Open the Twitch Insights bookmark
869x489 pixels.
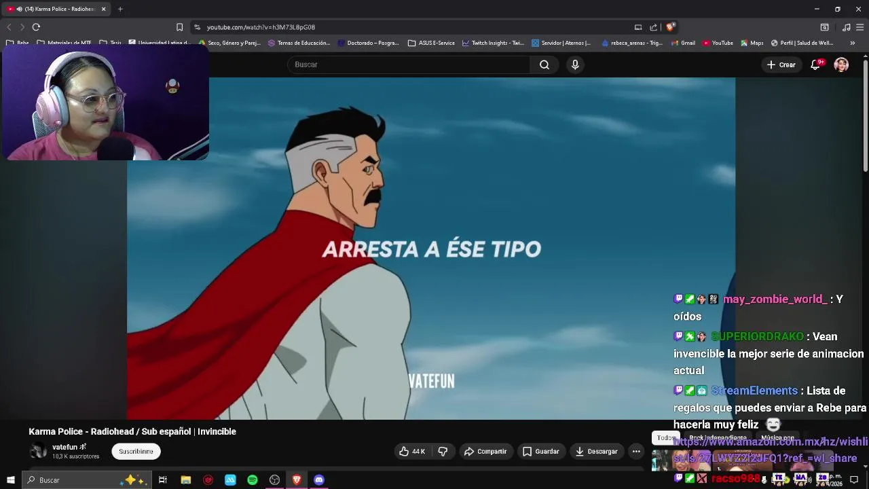493,43
